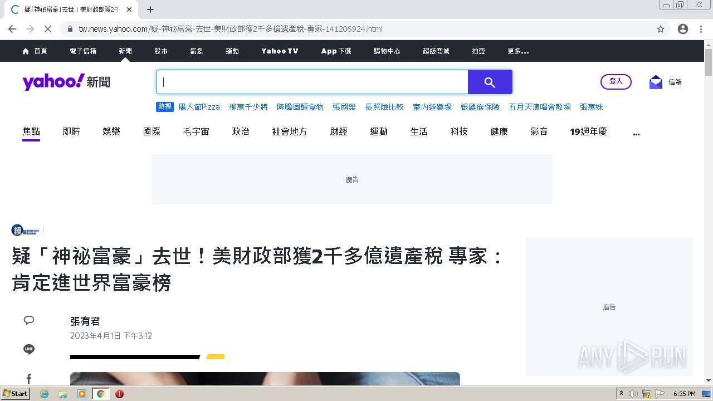Open 股市 in top bar

pyautogui.click(x=161, y=51)
